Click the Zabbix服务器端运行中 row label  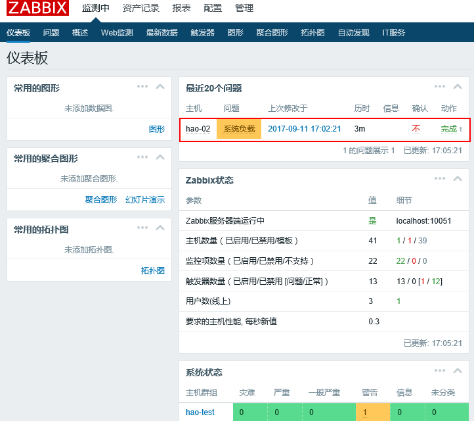(x=225, y=221)
